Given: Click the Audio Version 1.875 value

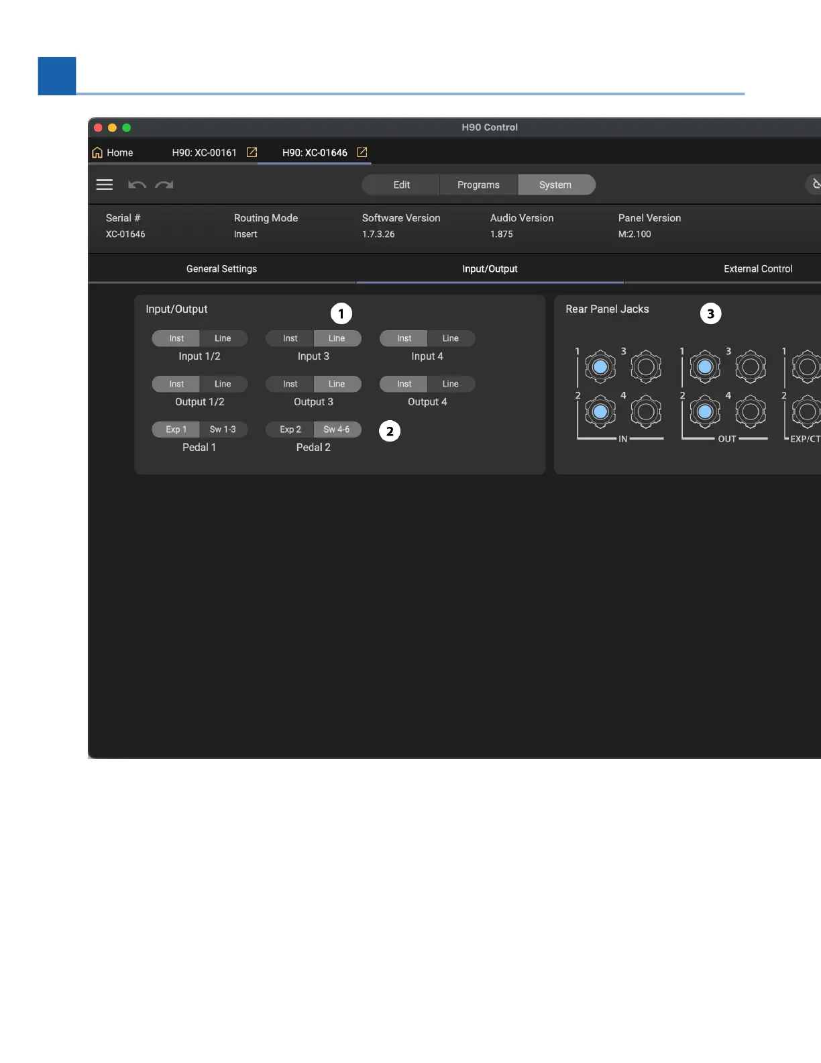Looking at the screenshot, I should (502, 234).
